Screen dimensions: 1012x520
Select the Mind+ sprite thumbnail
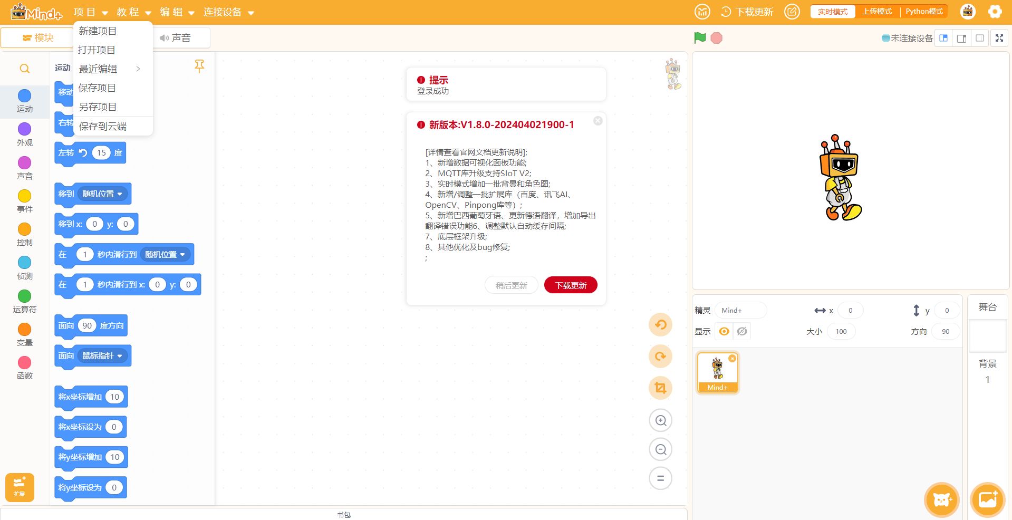[718, 373]
